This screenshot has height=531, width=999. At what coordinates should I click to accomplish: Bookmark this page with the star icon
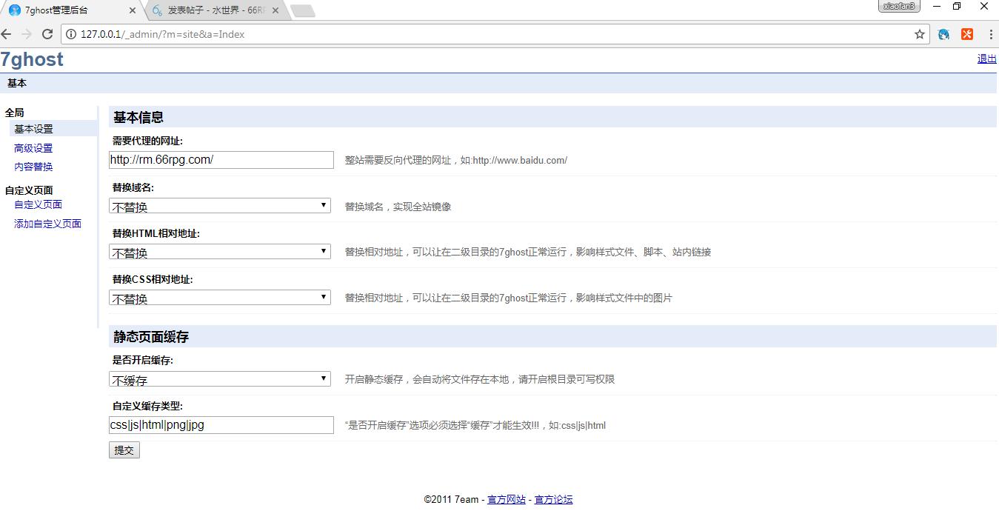tap(920, 34)
